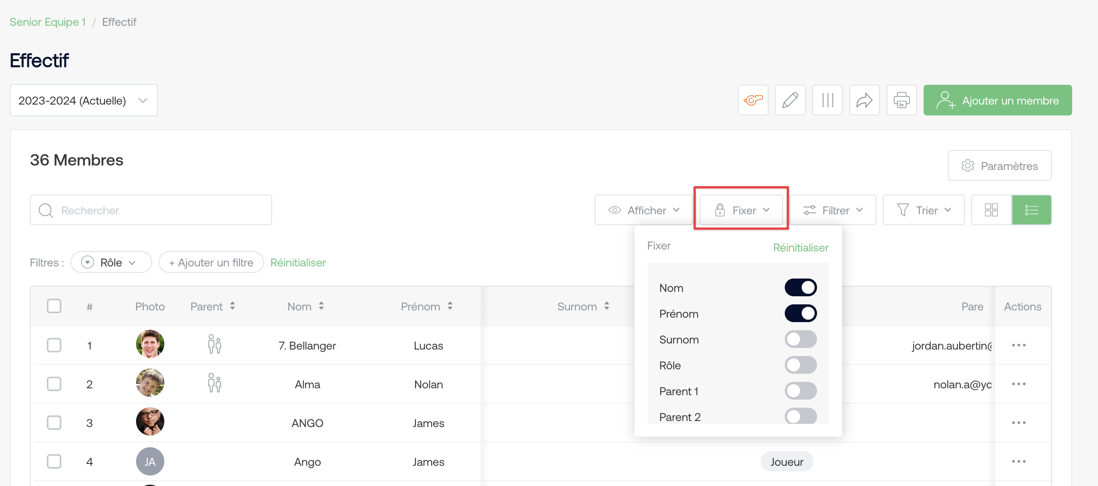Screen dimensions: 1098x486
Task: Click Réinitialiser link next to filters
Action: coord(298,263)
